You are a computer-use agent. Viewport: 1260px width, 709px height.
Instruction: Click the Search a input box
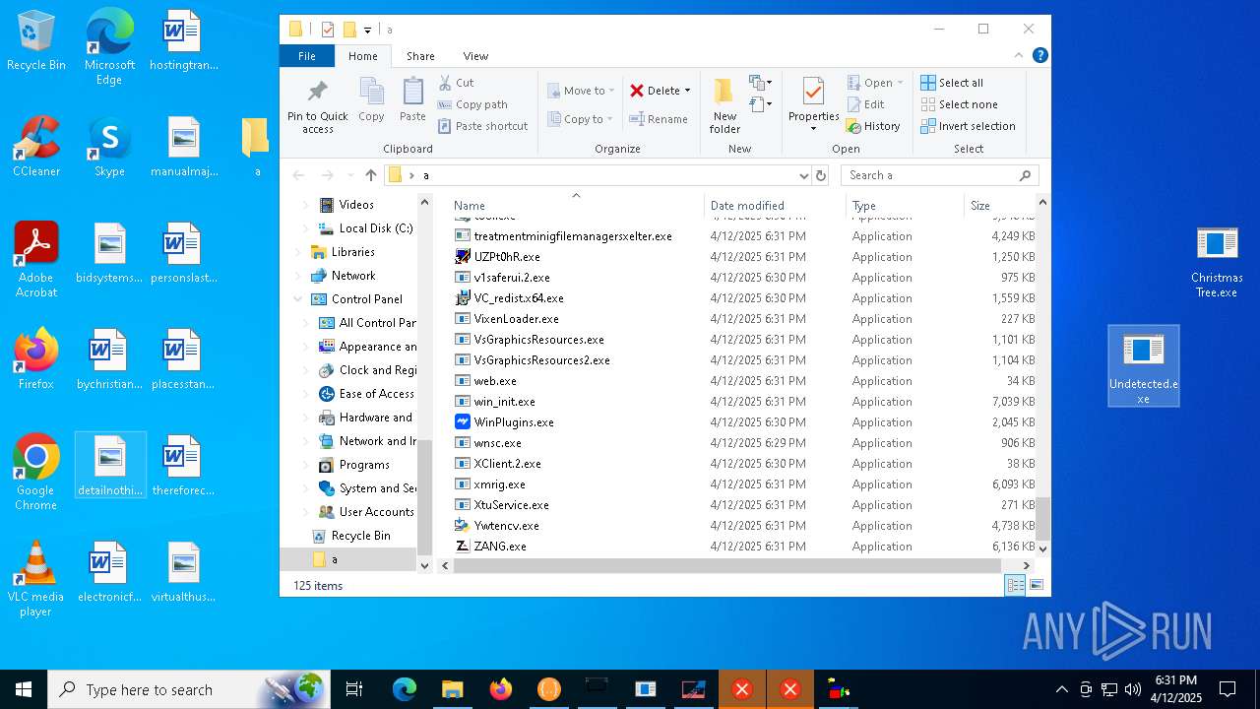click(939, 175)
